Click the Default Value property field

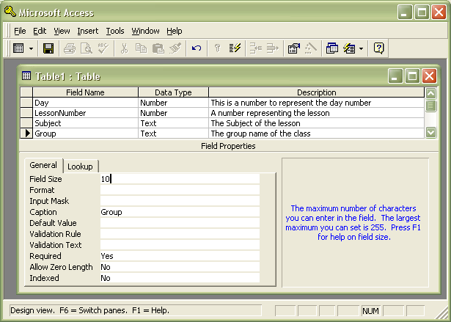(180, 223)
